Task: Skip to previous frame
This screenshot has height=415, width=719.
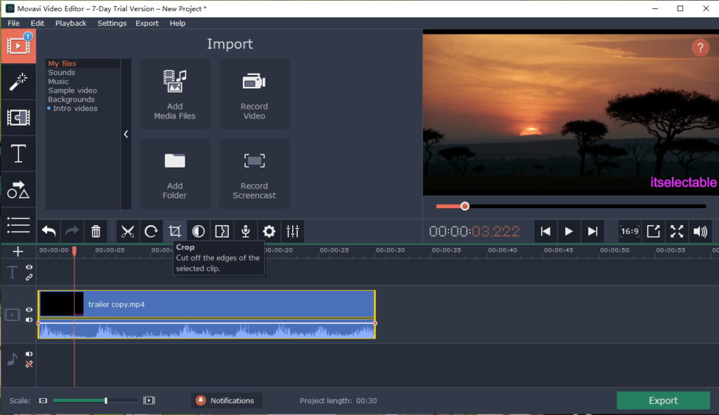Action: [545, 231]
